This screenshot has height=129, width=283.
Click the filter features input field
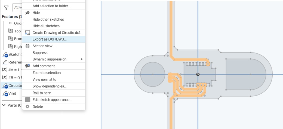17,8
